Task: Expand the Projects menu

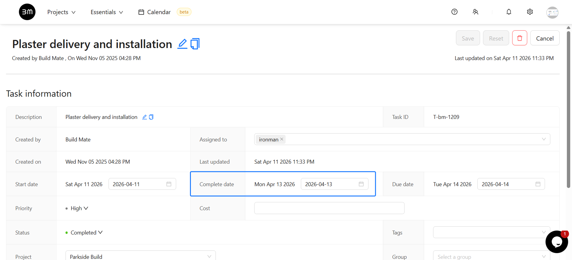Action: click(x=61, y=12)
